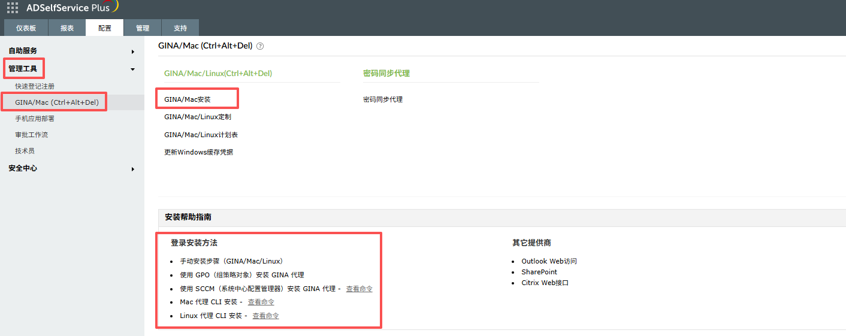Open the 密码同步代理 link
This screenshot has width=846, height=336.
tap(383, 99)
